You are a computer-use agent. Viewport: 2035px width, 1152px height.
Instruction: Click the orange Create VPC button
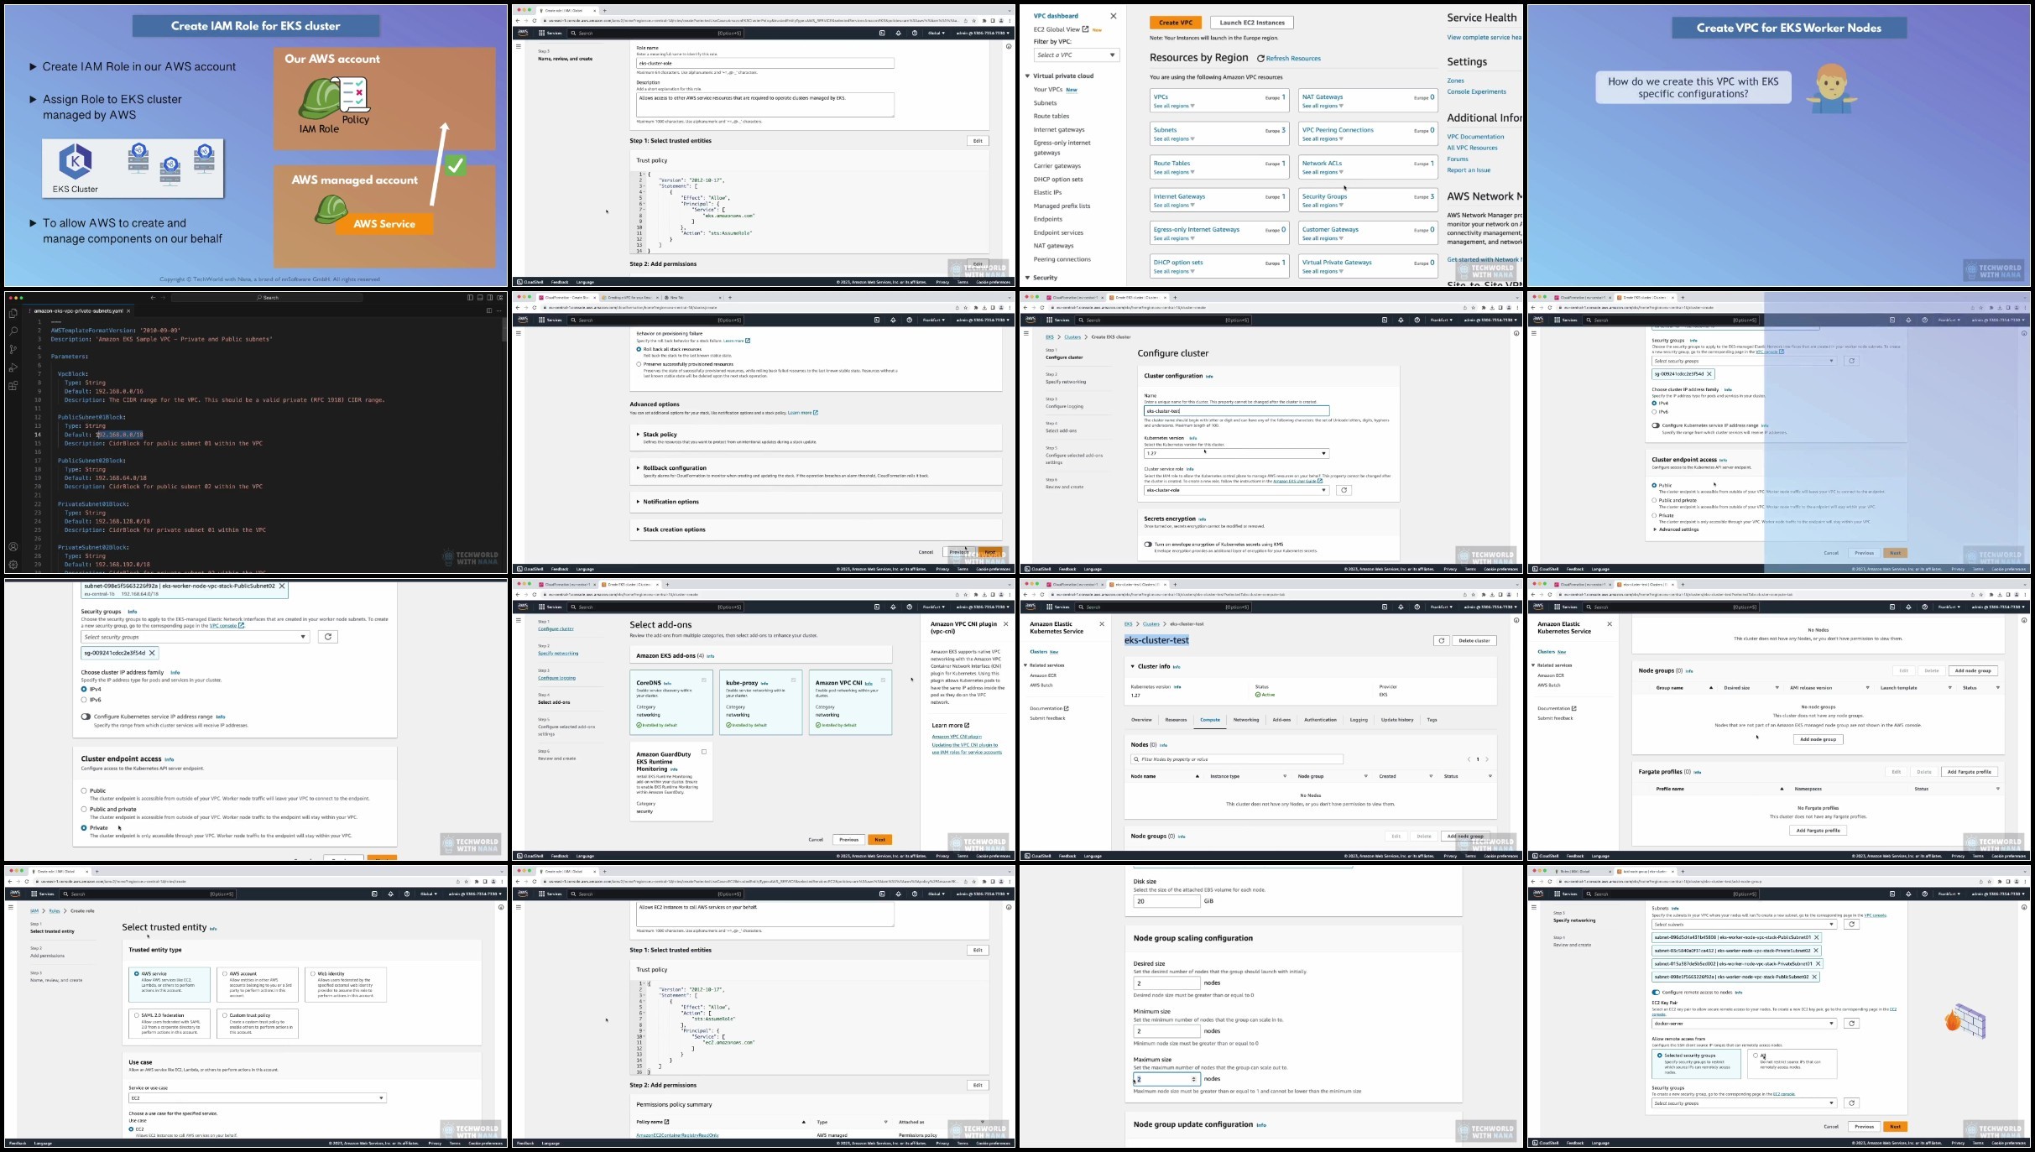[x=1176, y=23]
